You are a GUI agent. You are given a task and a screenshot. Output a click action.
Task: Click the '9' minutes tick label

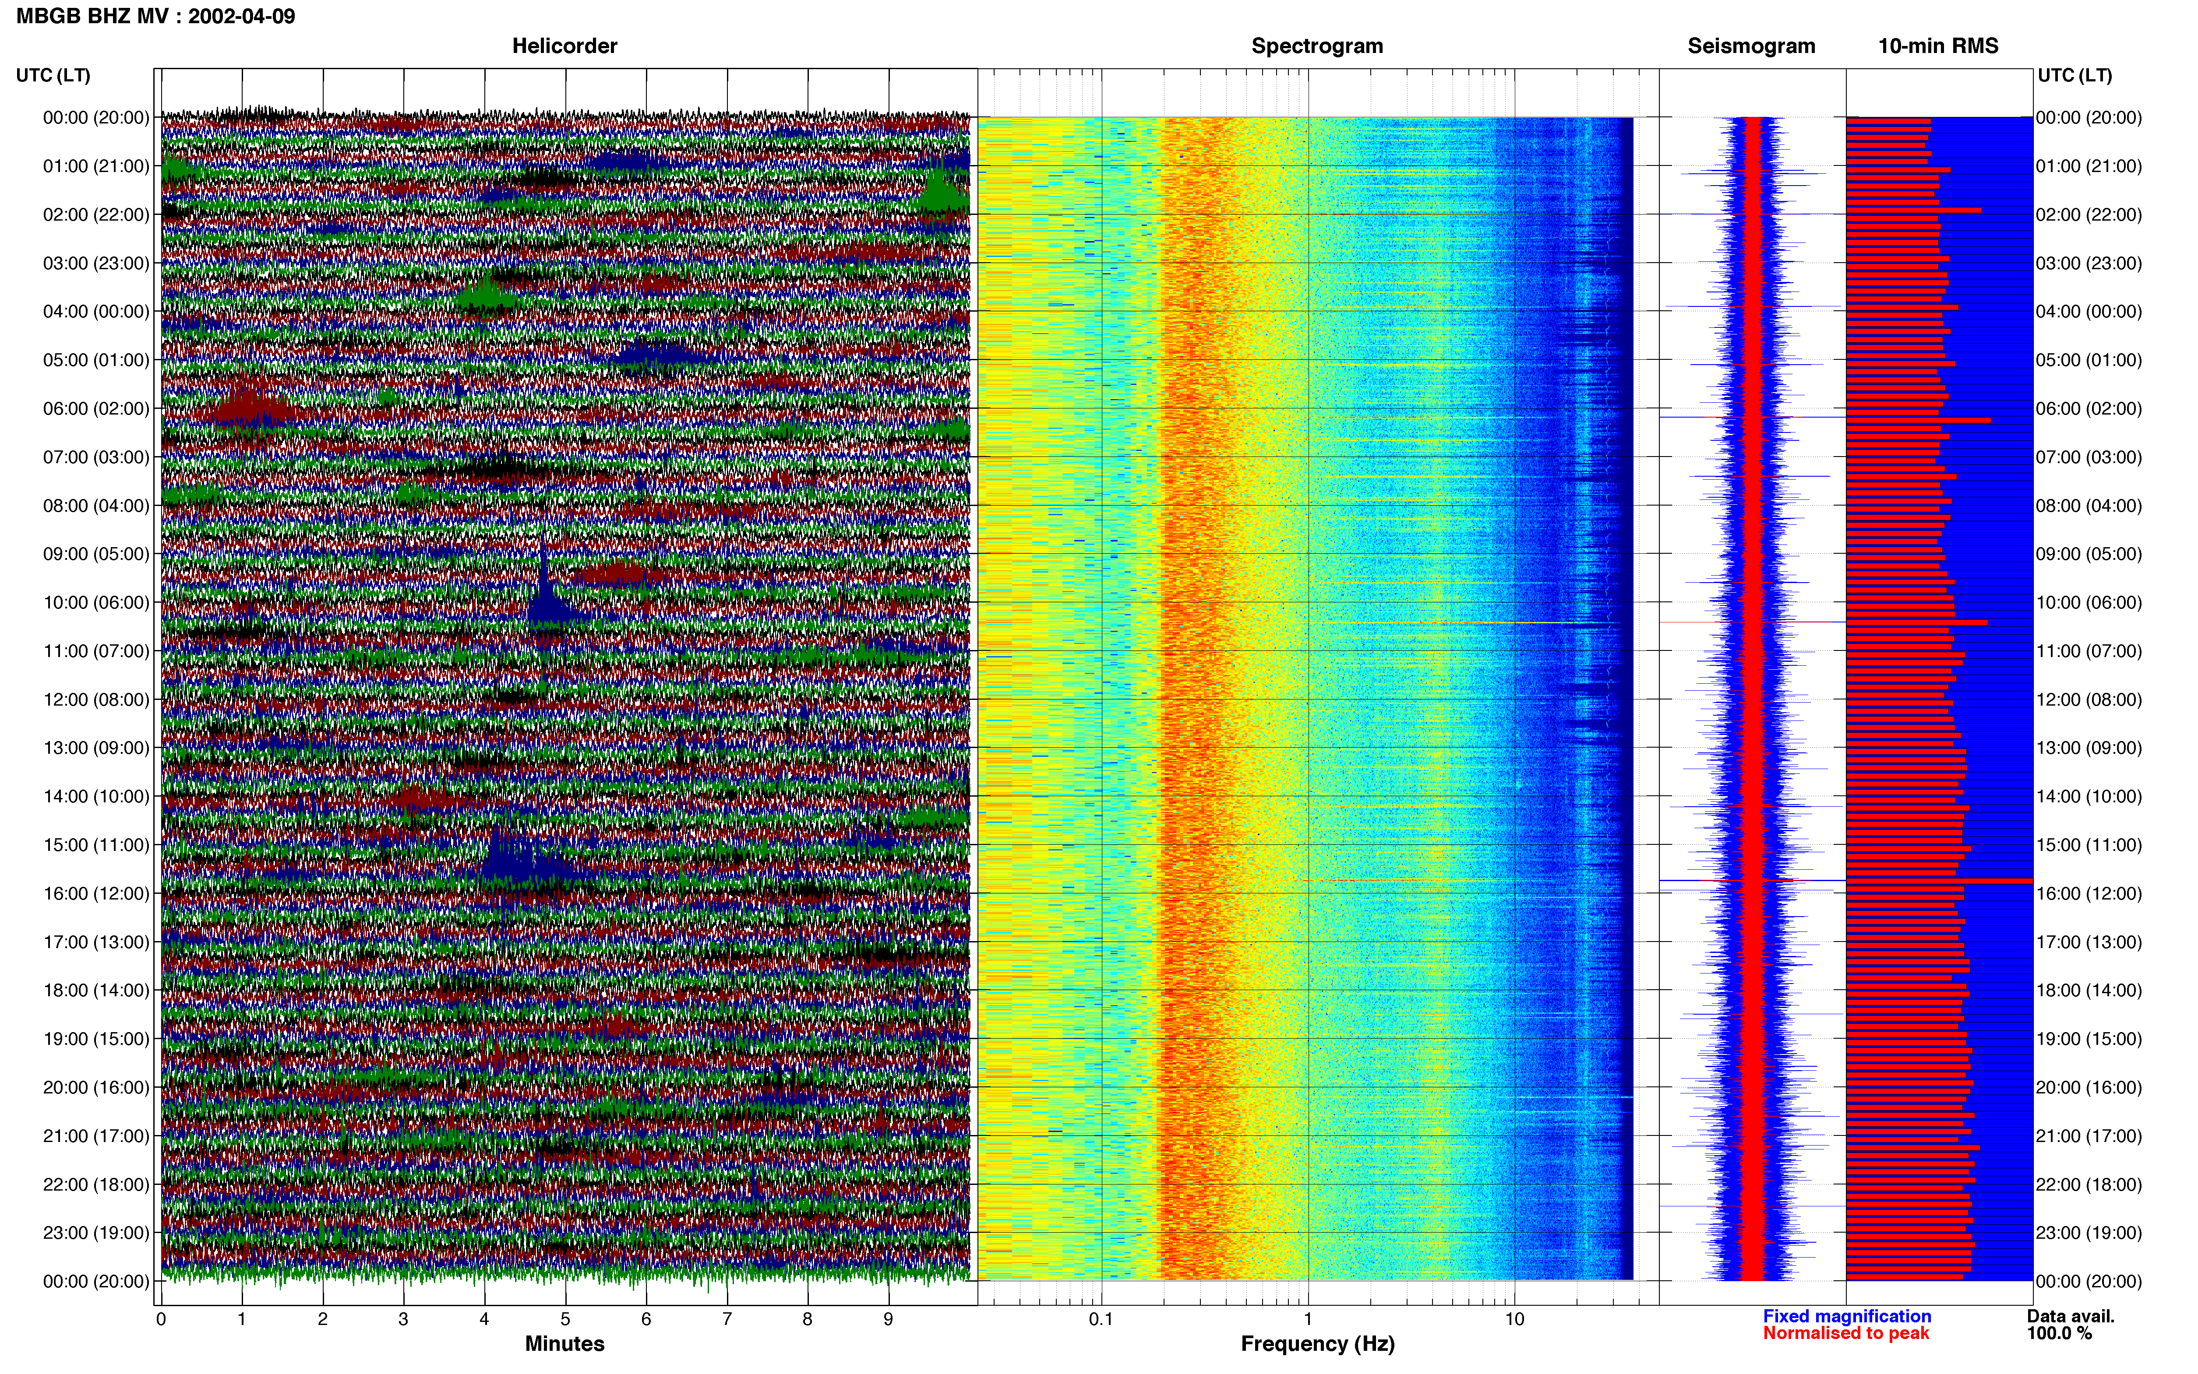pos(888,1319)
